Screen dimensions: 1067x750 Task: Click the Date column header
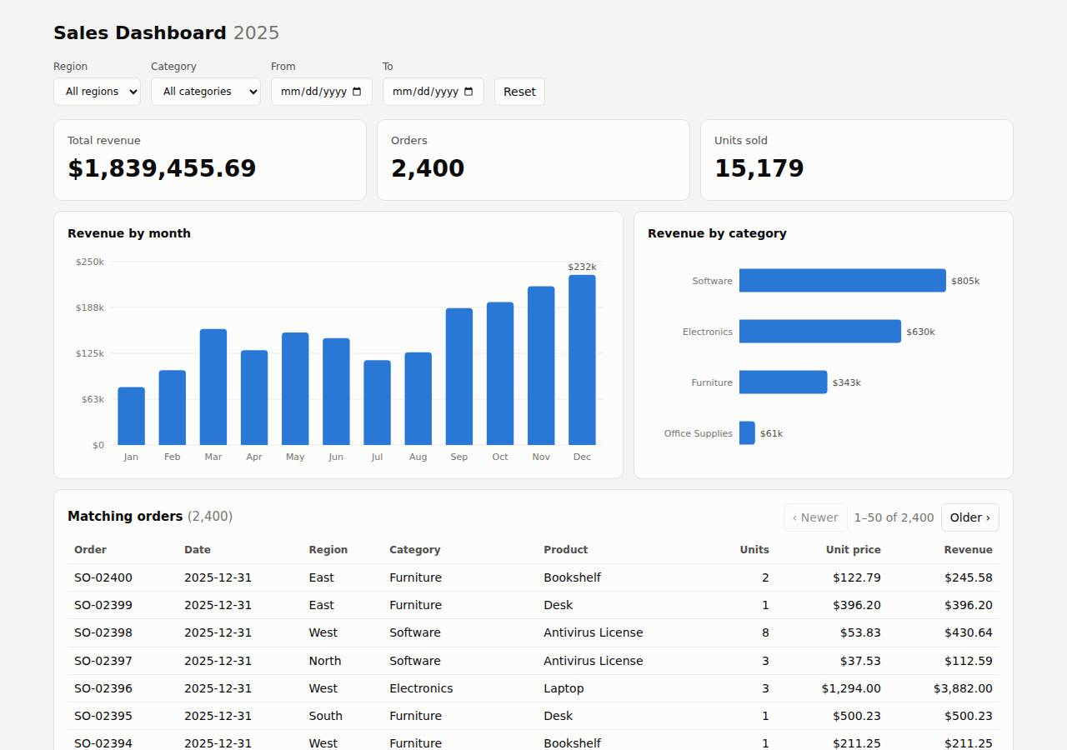[x=198, y=550]
